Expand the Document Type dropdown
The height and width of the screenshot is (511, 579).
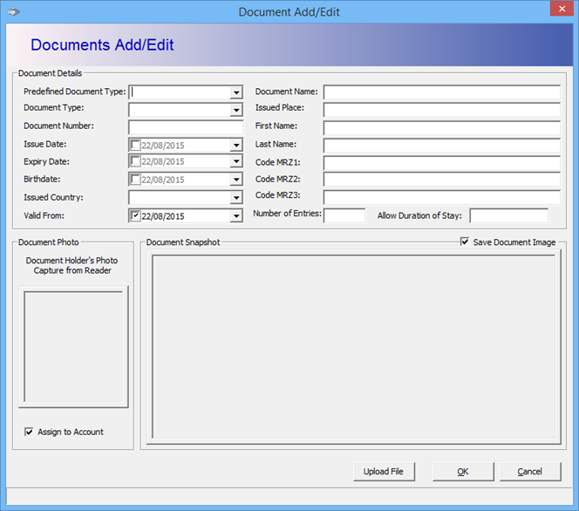click(236, 110)
